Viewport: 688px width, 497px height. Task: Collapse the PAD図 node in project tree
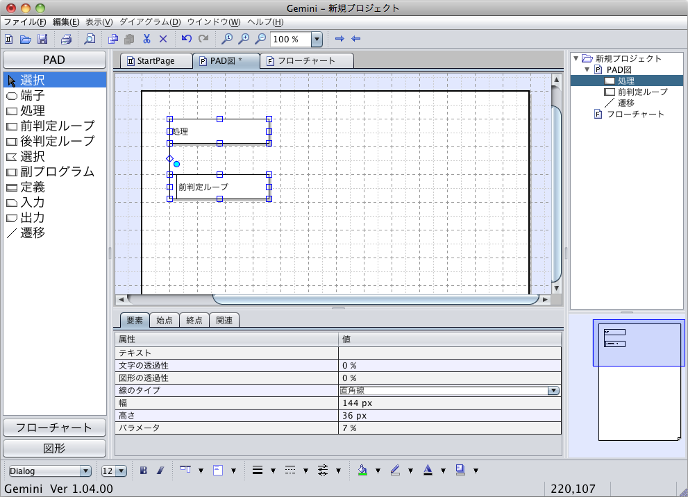point(587,69)
